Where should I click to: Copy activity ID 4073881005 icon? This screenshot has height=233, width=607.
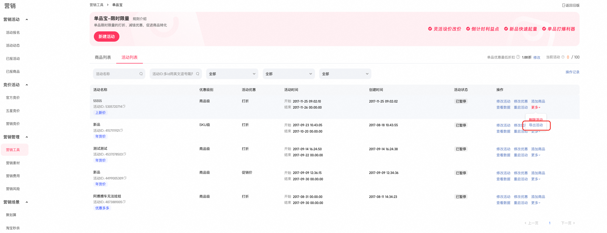(x=124, y=202)
